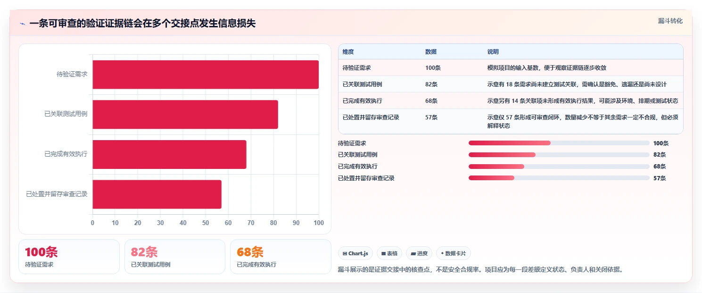Click the 已处置并留存审查记录 progress bar
702x293 pixels.
(559, 178)
